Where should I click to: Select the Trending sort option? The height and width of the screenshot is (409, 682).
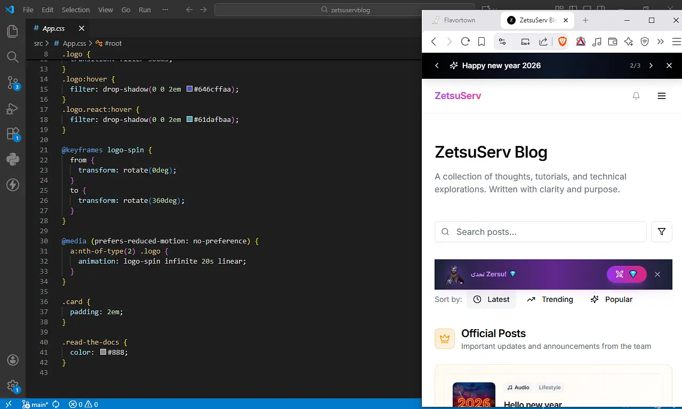550,299
